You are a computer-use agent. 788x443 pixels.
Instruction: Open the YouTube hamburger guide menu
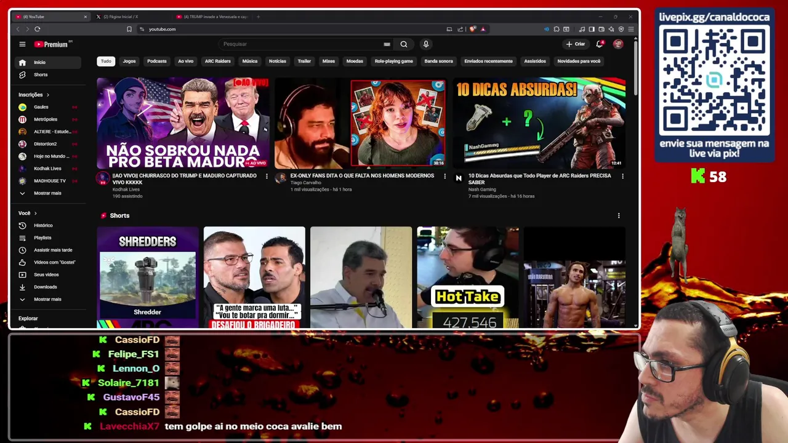click(x=22, y=44)
